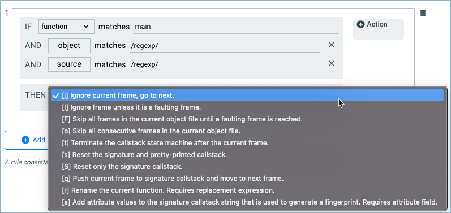The image size is (451, 213).
Task: Click the function matches field containing 'main'
Action: [235, 27]
